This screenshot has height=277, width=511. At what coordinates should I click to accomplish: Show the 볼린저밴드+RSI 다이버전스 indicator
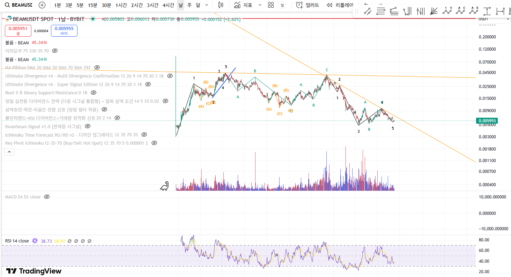pos(117,118)
